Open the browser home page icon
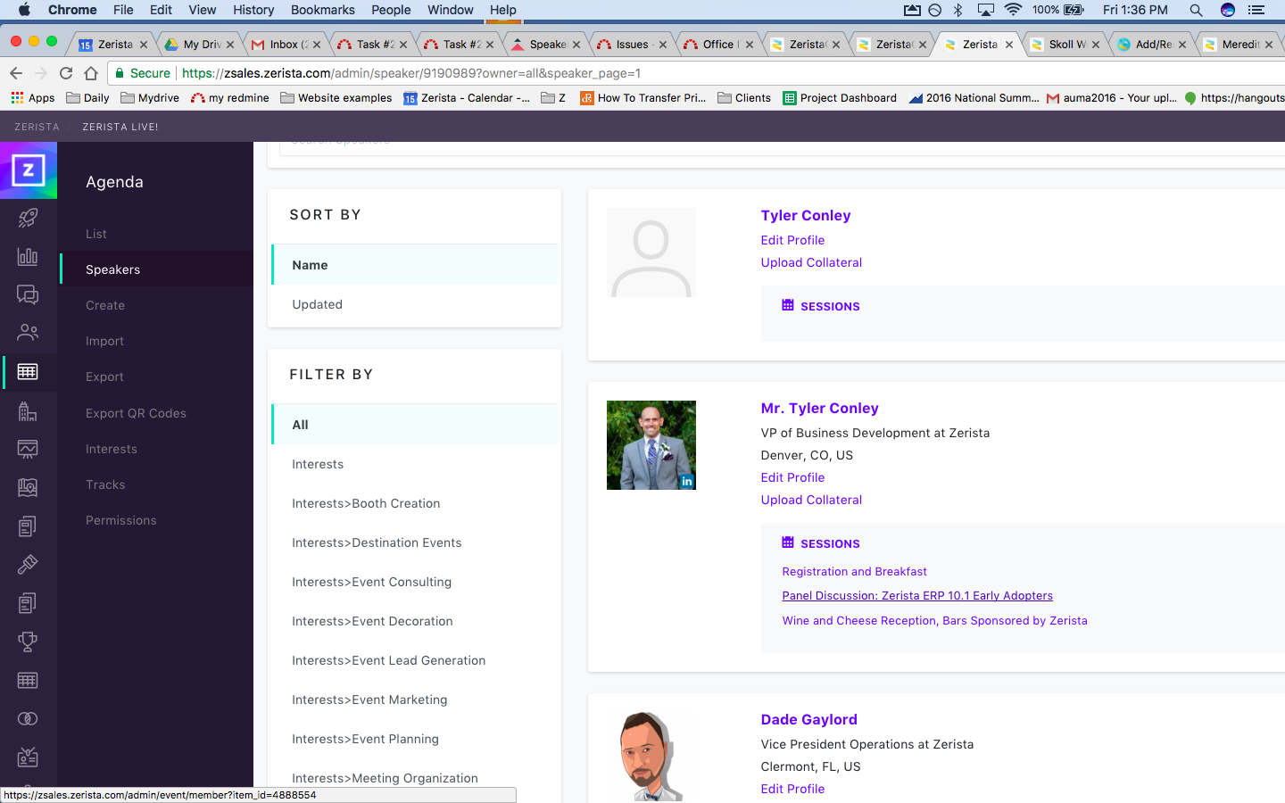Viewport: 1285px width, 803px height. pyautogui.click(x=91, y=73)
